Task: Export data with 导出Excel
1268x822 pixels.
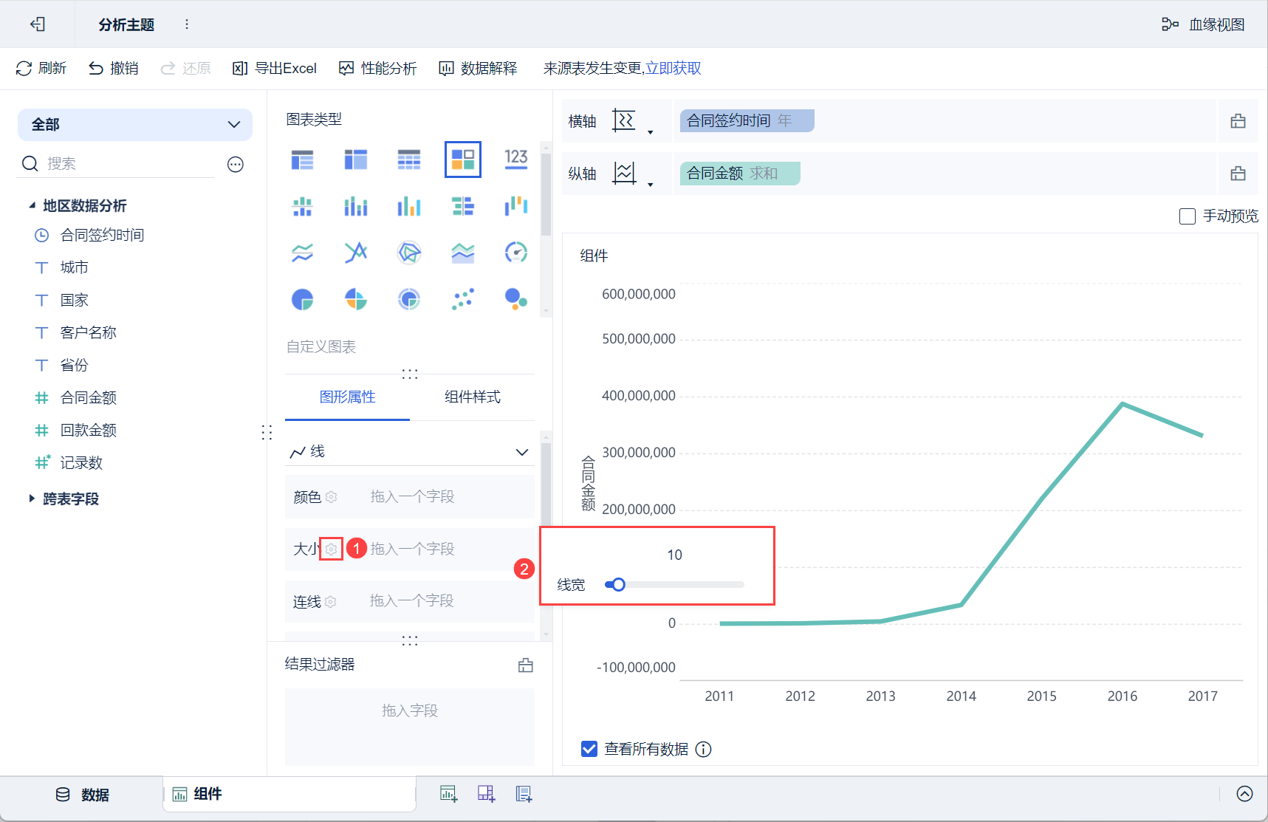Action: click(275, 69)
